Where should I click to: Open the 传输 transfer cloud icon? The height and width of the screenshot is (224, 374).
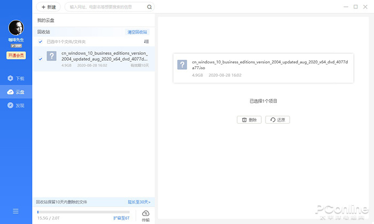pos(146,215)
